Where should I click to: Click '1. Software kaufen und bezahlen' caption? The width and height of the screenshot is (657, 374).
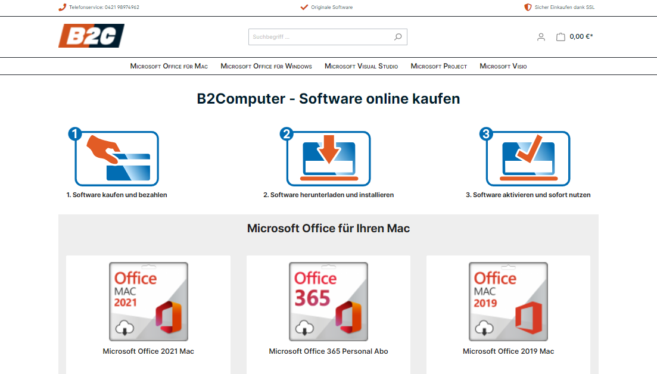(117, 195)
